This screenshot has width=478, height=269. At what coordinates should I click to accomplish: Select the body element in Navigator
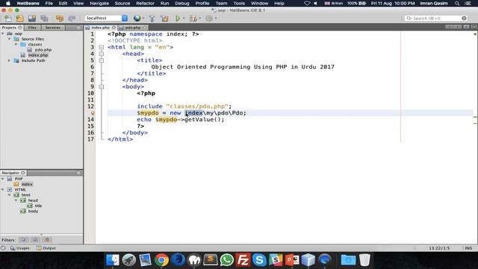coord(33,211)
